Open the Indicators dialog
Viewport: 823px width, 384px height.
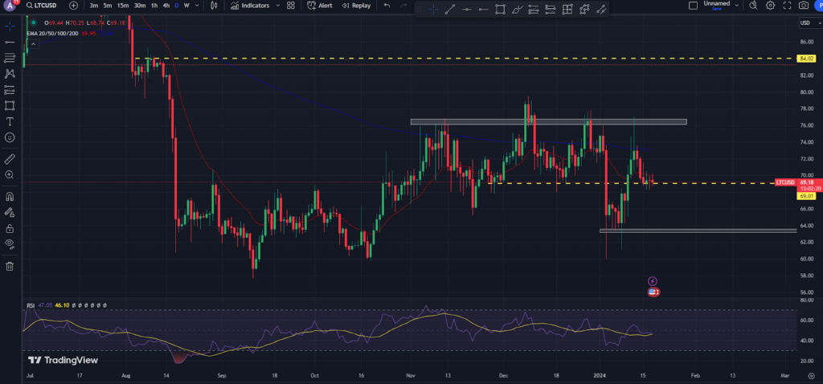click(251, 6)
